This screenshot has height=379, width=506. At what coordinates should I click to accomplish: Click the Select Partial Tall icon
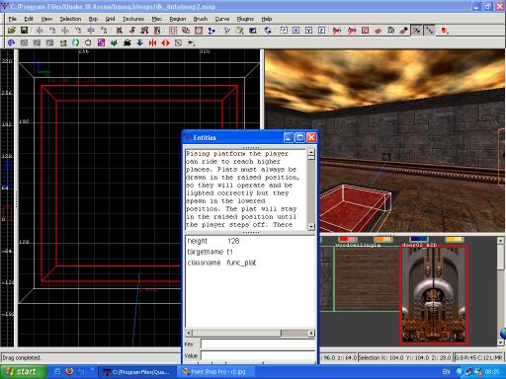click(144, 31)
